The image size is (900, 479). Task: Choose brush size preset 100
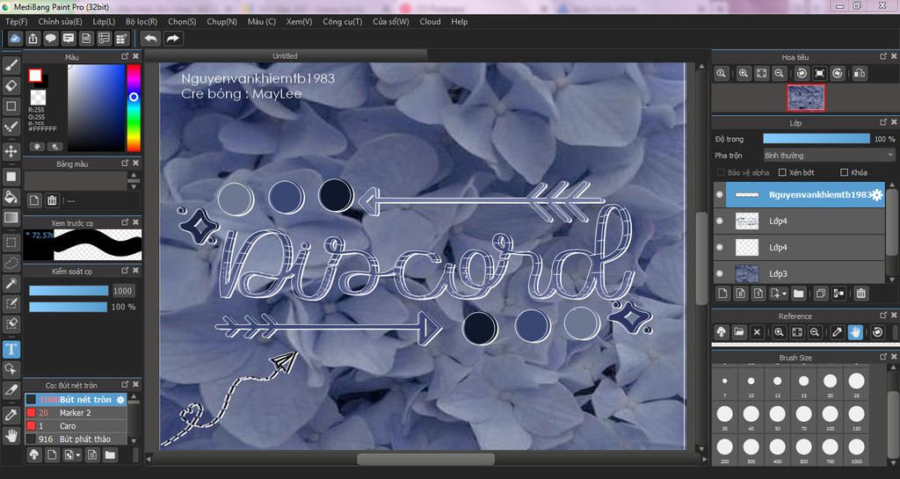830,414
